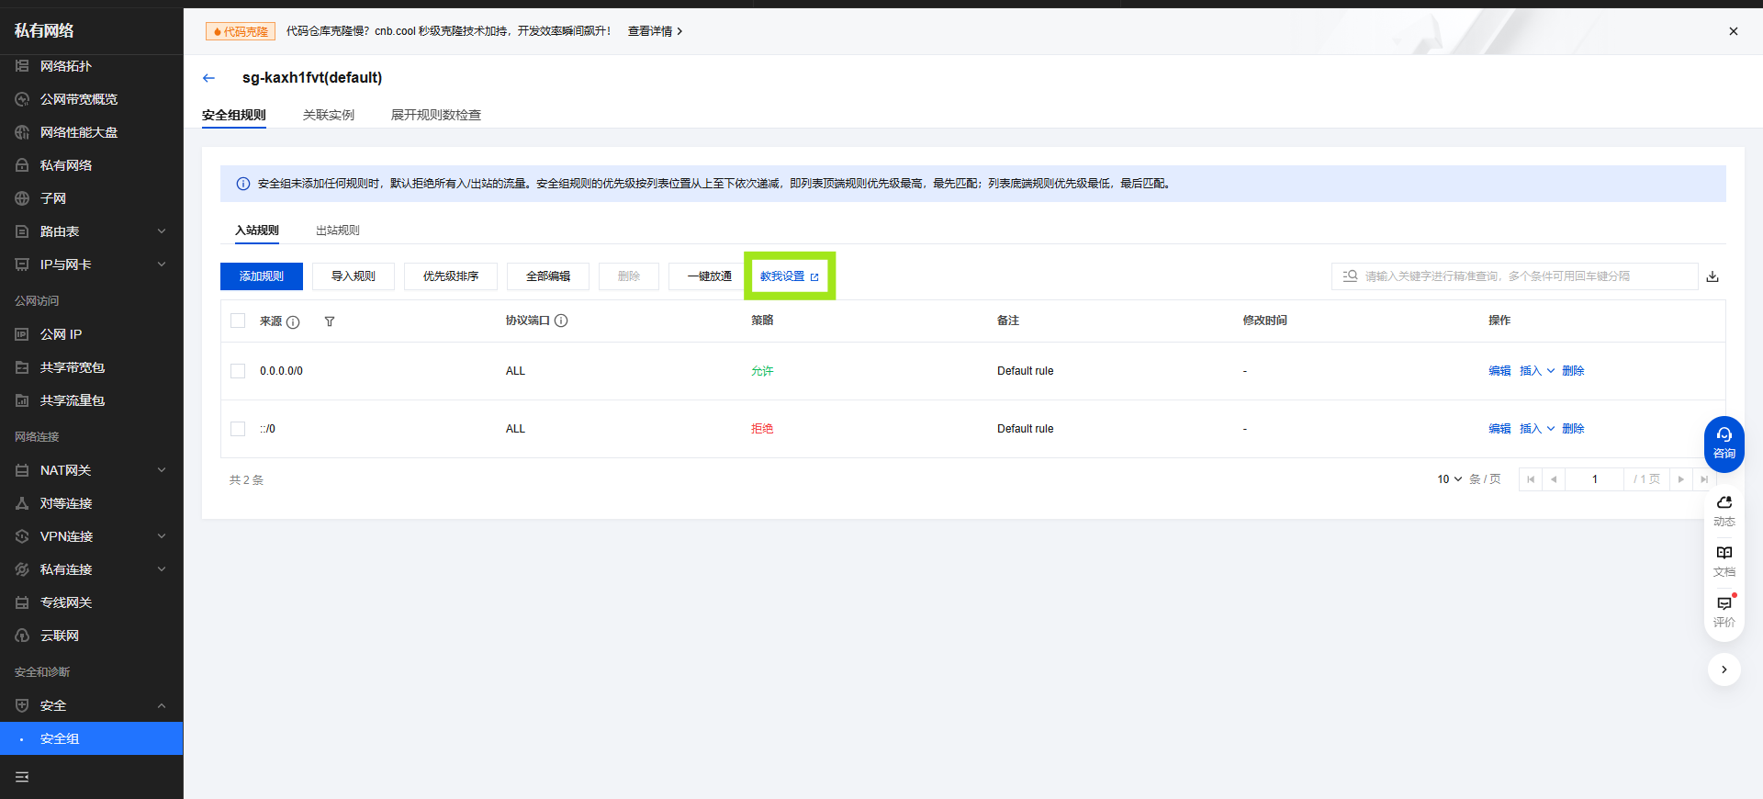Open the 评价 feedback icon
The image size is (1763, 799).
point(1724,612)
